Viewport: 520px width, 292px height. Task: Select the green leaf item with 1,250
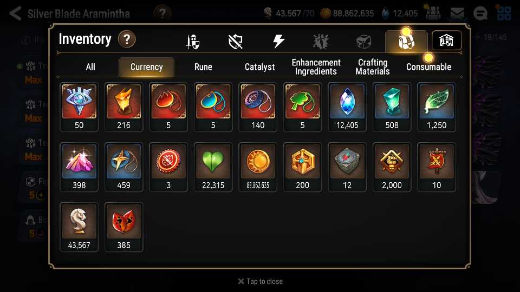437,107
